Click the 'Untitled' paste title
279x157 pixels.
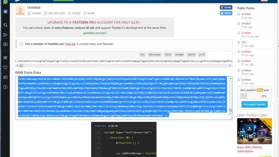click(34, 7)
